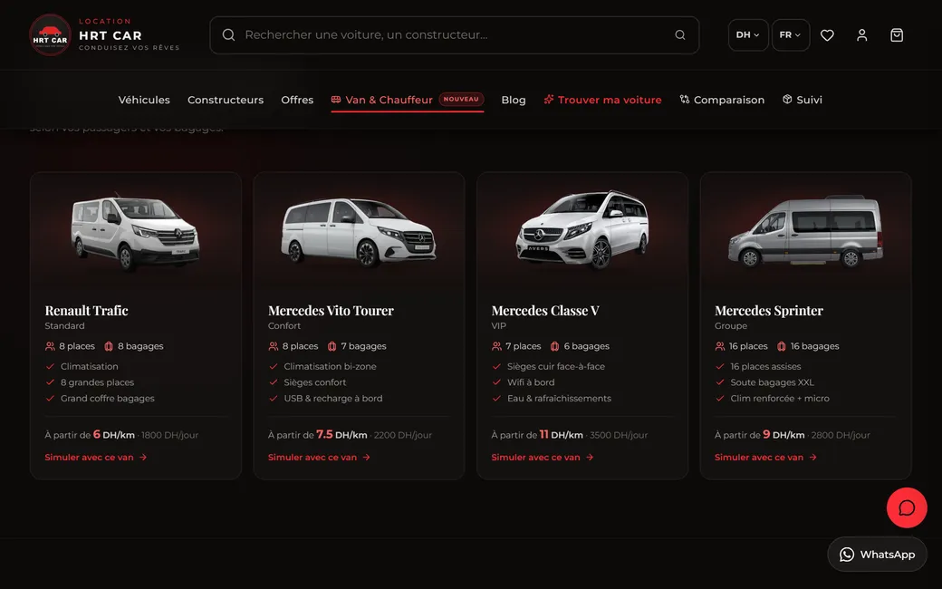The width and height of the screenshot is (942, 589).
Task: Click the luggage icon for Renault Trafic 8 bagages
Action: tap(109, 346)
